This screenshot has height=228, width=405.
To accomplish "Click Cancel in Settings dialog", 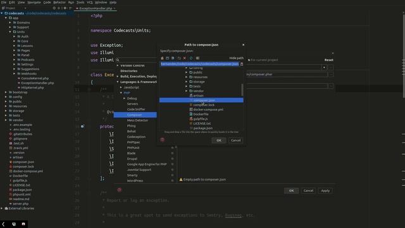I will click(308, 191).
